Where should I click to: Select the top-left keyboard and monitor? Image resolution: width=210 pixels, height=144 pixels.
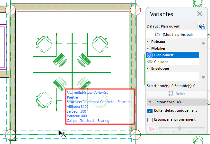pyautogui.click(x=60, y=60)
